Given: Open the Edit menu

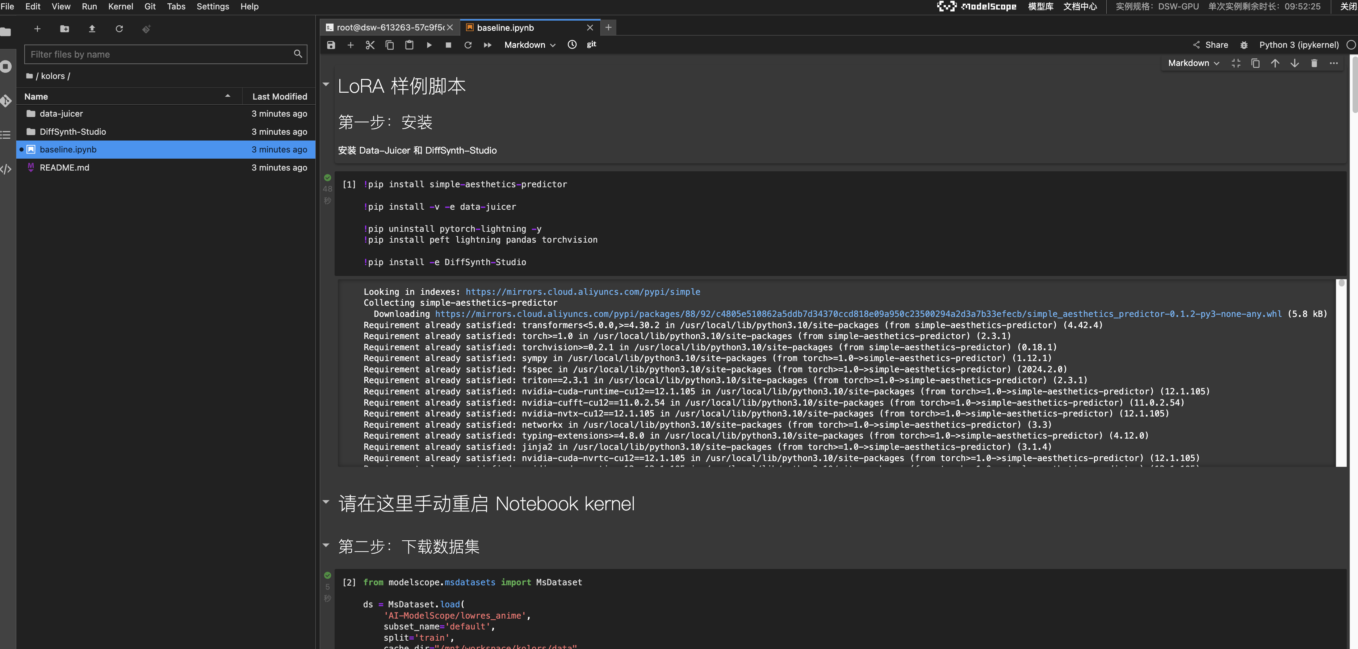Looking at the screenshot, I should click(x=33, y=6).
